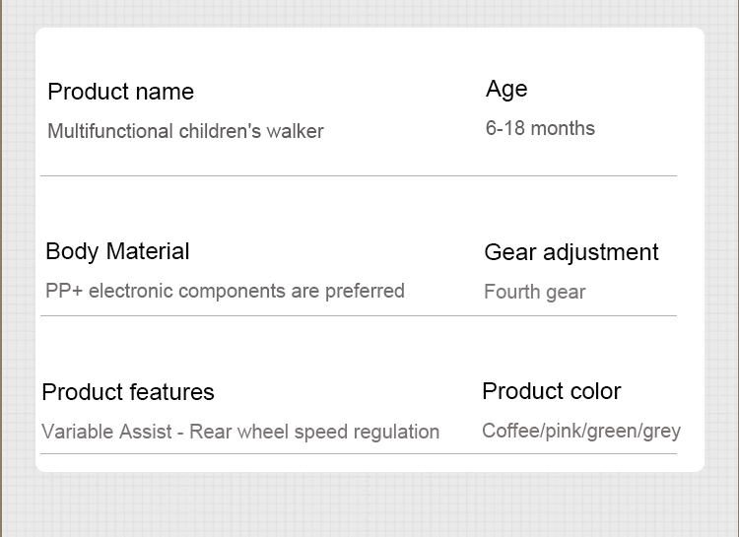Click the "Body Material" heading

click(117, 251)
